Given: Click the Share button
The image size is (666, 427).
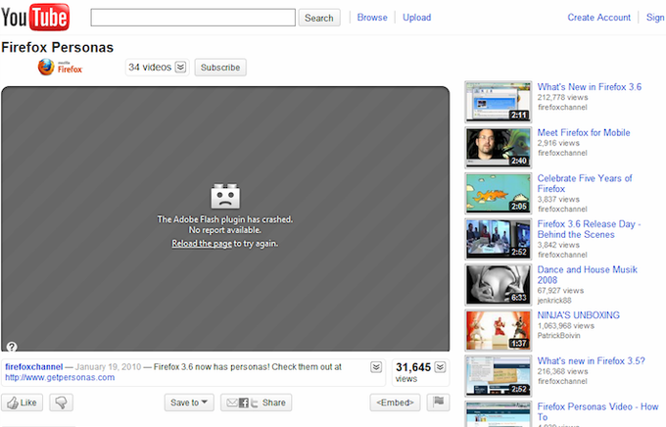Looking at the screenshot, I should (257, 403).
